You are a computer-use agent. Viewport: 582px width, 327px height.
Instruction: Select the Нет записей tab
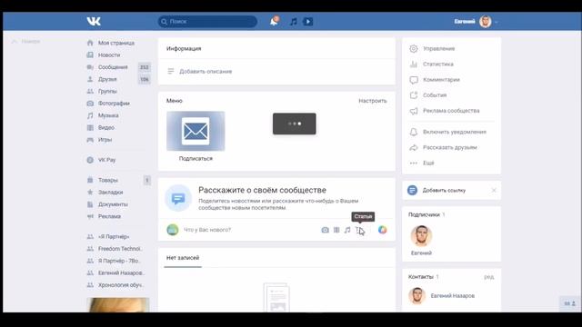pyautogui.click(x=183, y=258)
